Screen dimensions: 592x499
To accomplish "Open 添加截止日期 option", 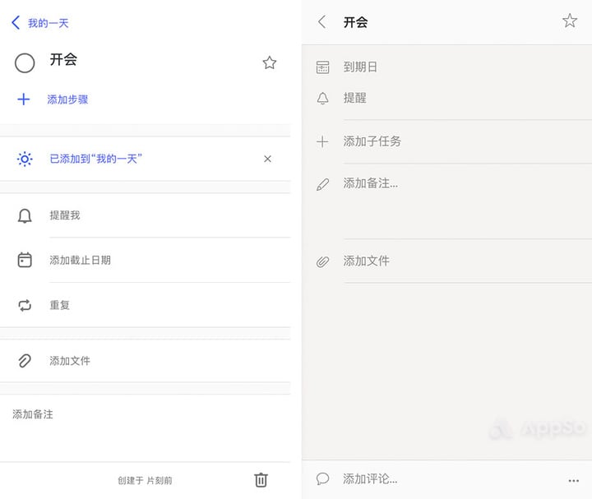I will 80,260.
